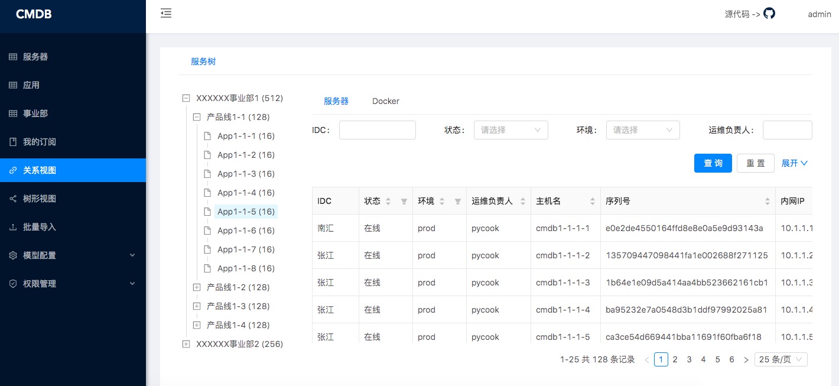Open 树形视图 in the sidebar
The height and width of the screenshot is (386, 839).
(40, 199)
